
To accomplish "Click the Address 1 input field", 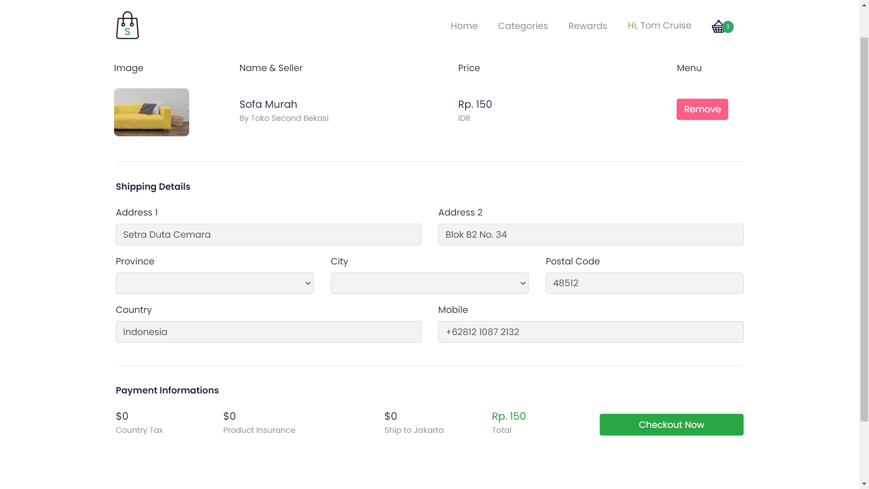I will (x=268, y=235).
